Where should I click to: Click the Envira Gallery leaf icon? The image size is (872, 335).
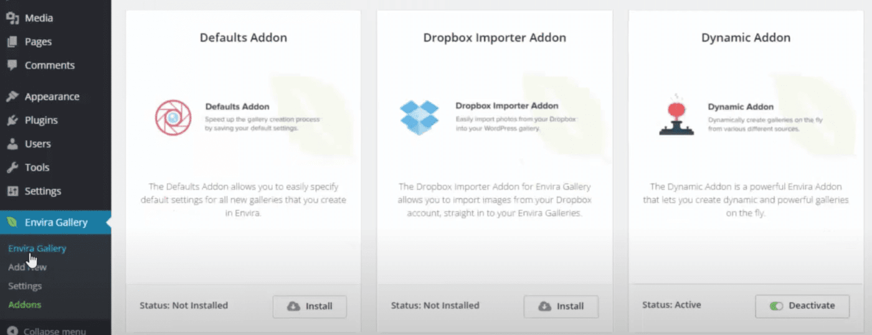tap(12, 222)
